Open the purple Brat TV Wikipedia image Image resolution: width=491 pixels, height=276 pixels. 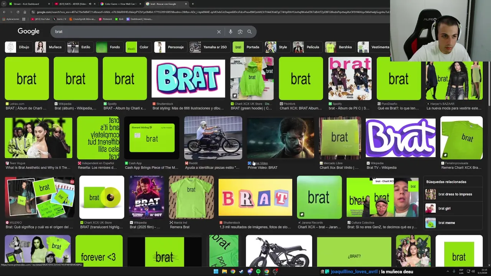[x=400, y=138]
